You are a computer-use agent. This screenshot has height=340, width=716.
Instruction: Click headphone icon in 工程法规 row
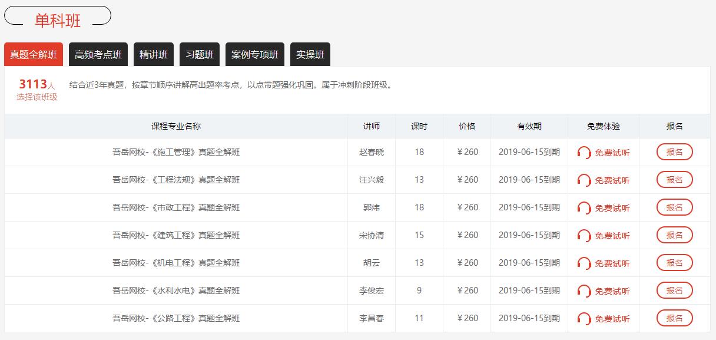(x=584, y=180)
